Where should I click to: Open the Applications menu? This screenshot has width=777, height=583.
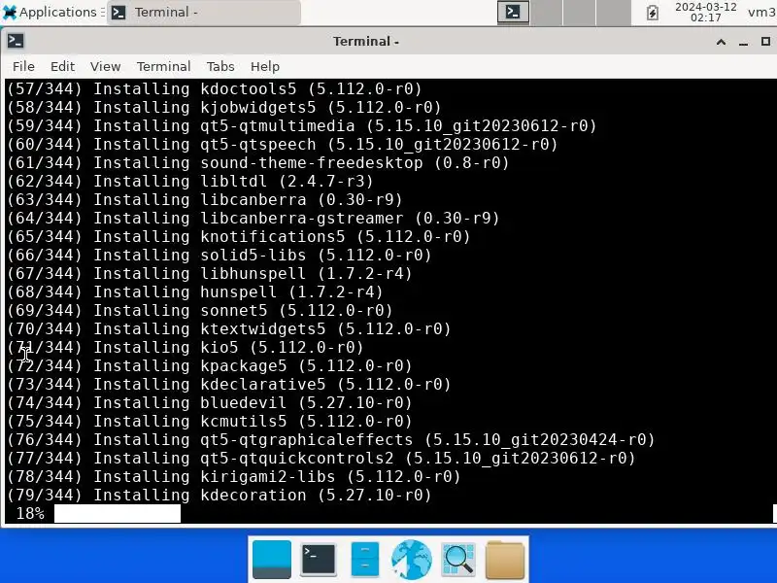click(x=50, y=12)
